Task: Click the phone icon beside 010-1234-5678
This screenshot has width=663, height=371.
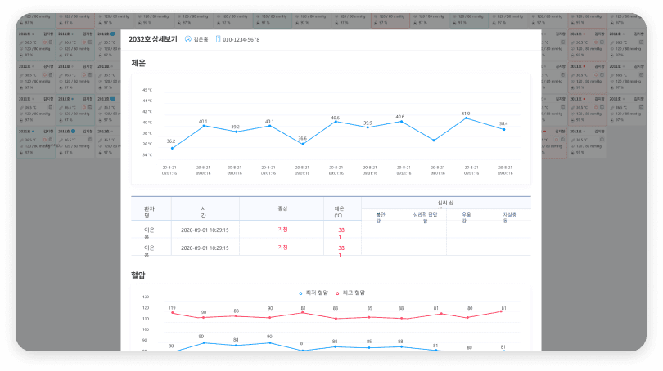Action: [218, 39]
